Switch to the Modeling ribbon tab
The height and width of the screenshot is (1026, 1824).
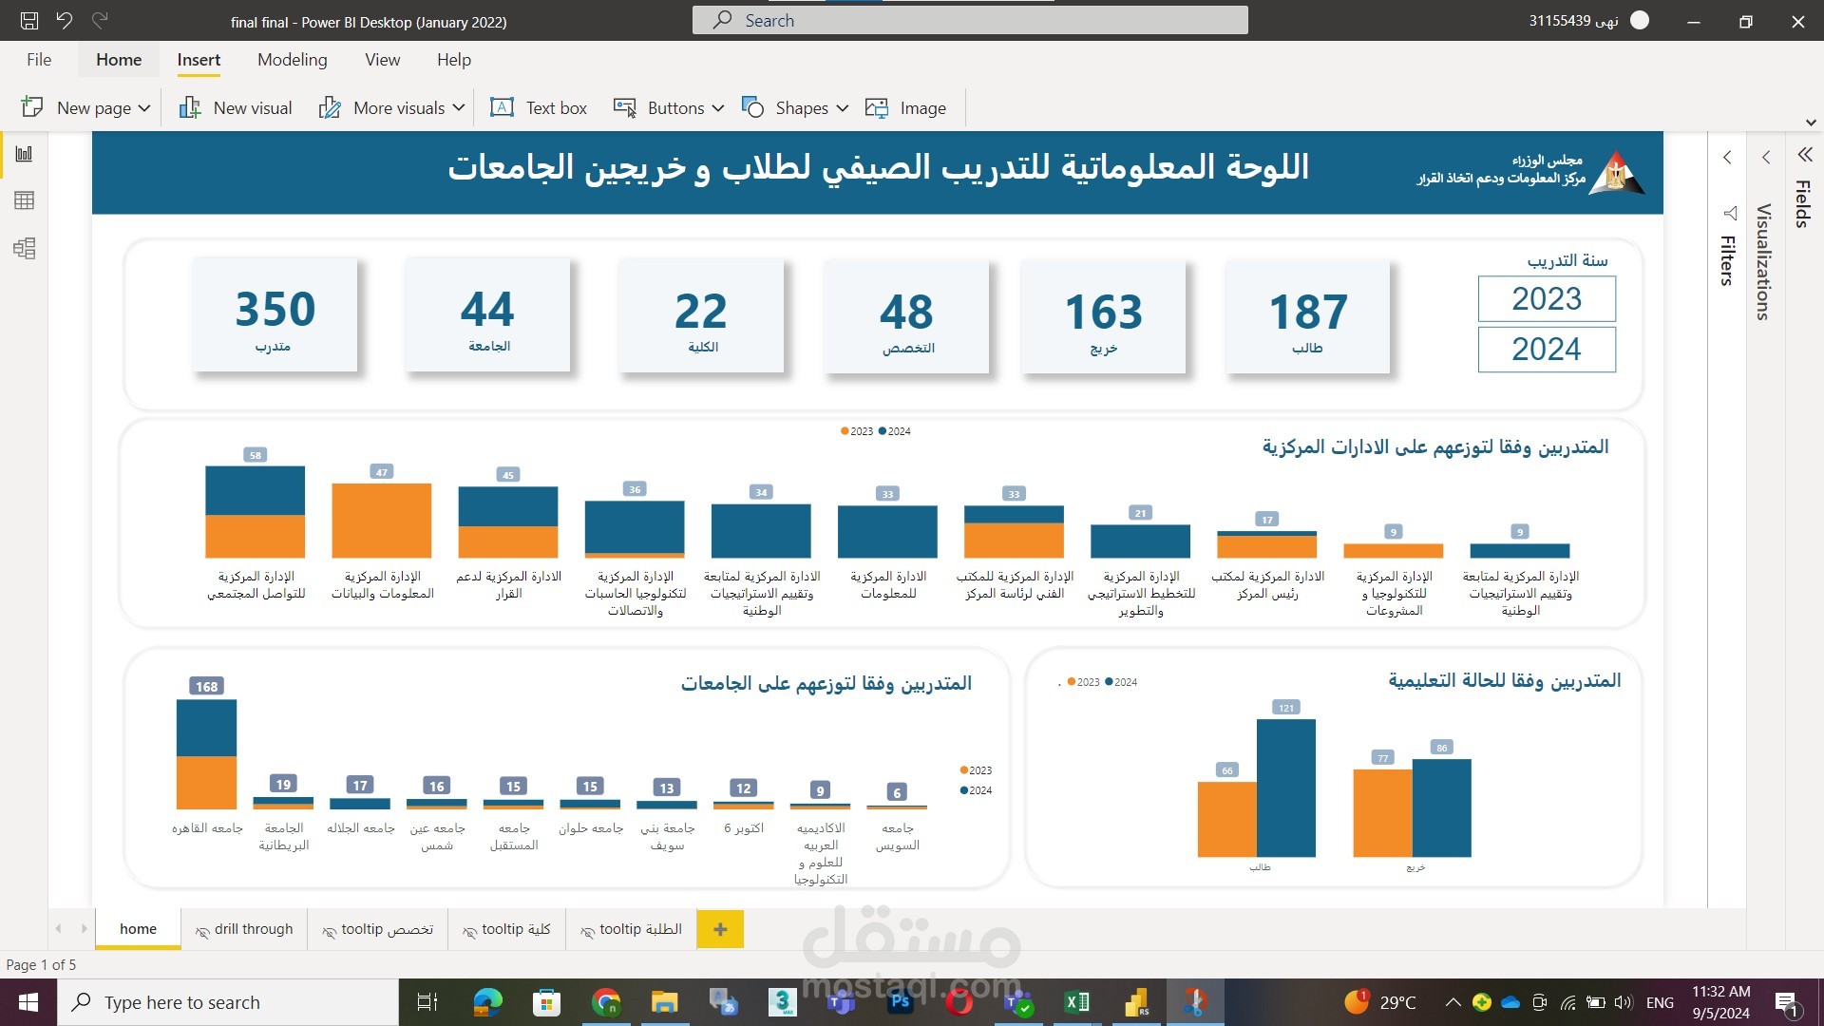tap(292, 59)
